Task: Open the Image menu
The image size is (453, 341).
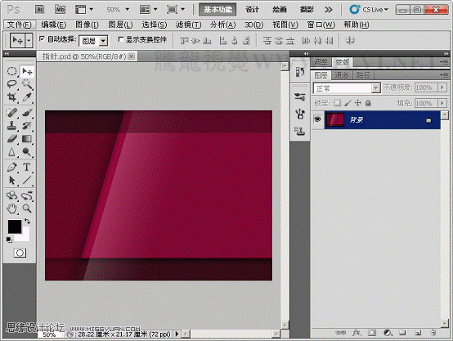Action: [87, 25]
